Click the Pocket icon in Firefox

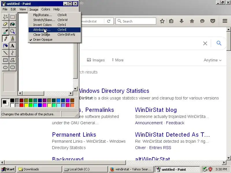coord(213,21)
